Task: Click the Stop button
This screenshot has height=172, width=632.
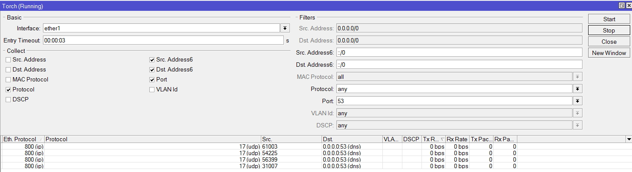Action: click(609, 30)
